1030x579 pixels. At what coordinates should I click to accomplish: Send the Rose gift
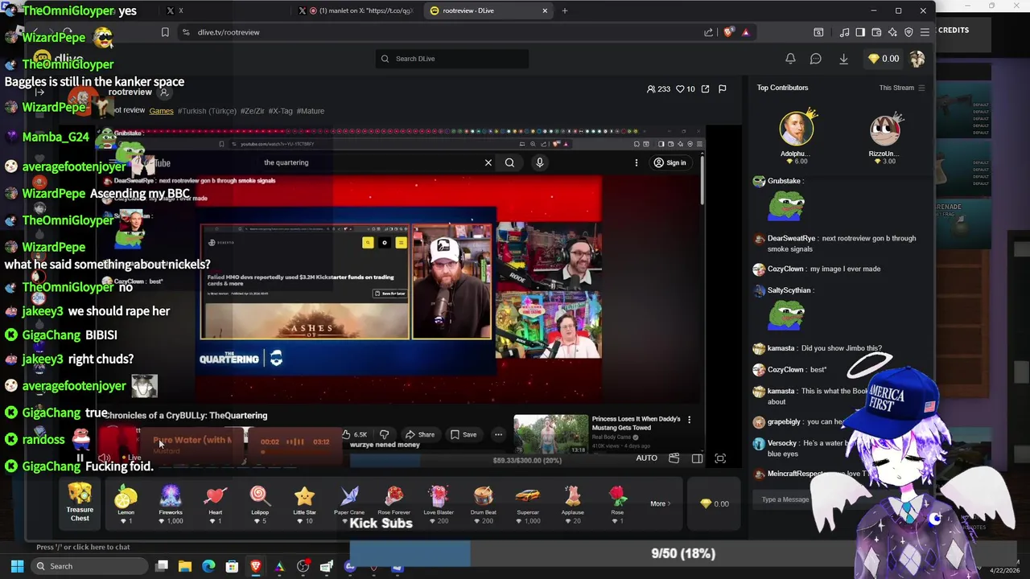617,505
